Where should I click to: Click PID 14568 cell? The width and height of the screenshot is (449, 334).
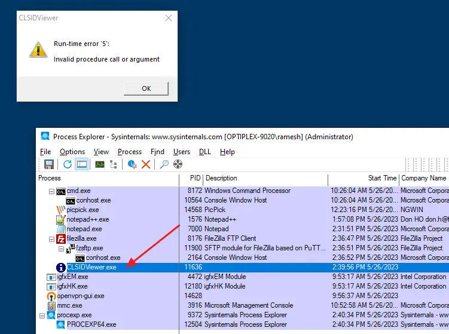(193, 210)
